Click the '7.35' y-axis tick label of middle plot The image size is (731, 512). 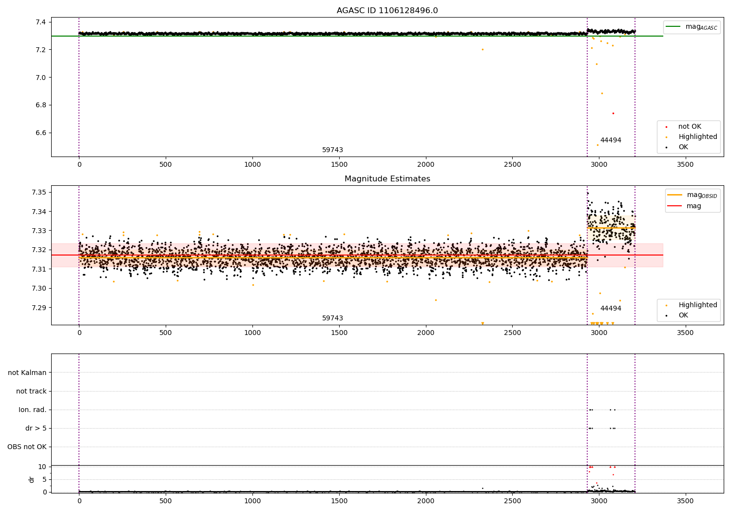tap(38, 193)
